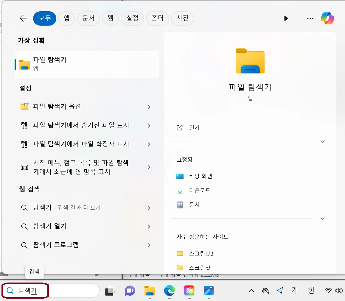Open Wi-Fi network settings tray icon

pyautogui.click(x=328, y=291)
